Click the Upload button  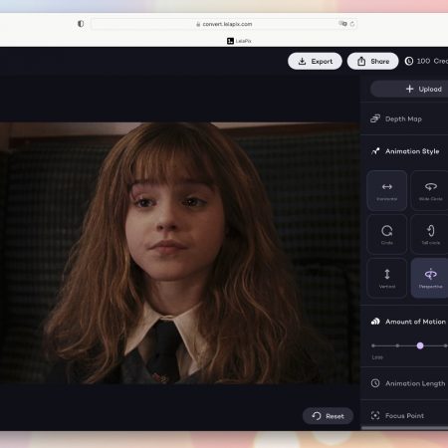(409, 89)
